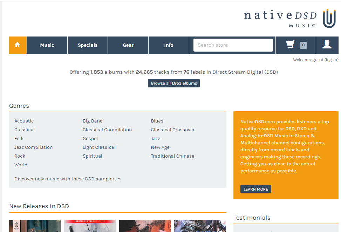This screenshot has width=341, height=232.
Task: Open the Audiophile Edition album cover
Action: tap(90, 226)
